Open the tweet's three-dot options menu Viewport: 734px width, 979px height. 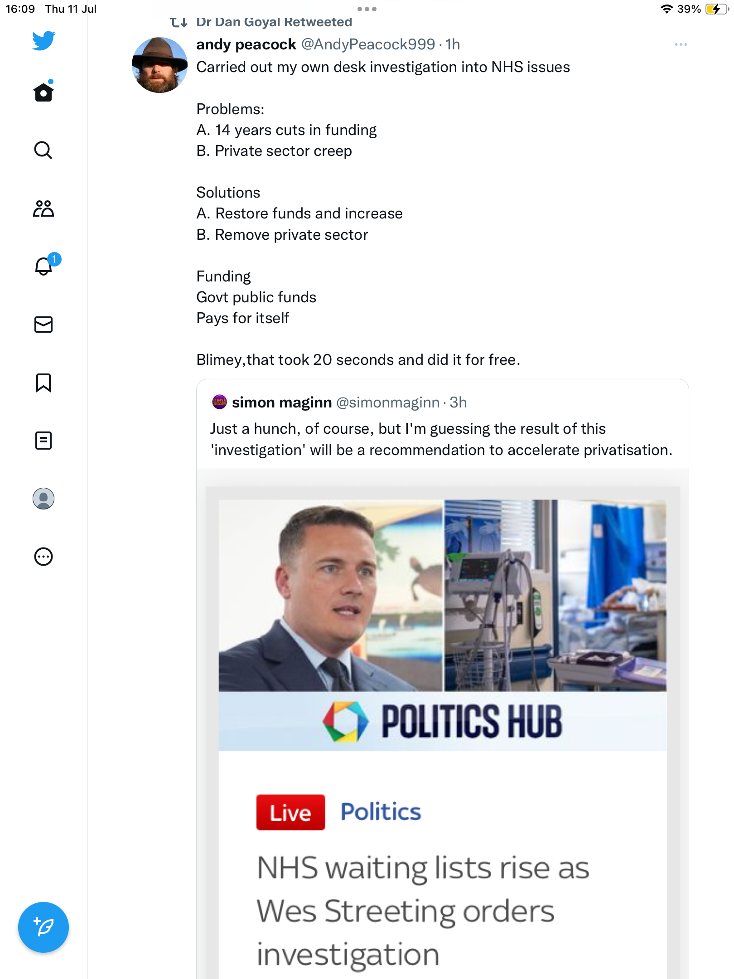681,44
